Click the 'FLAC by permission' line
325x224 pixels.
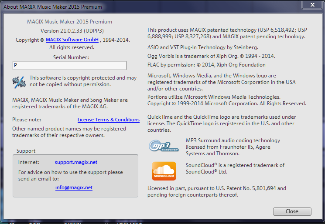(206, 65)
